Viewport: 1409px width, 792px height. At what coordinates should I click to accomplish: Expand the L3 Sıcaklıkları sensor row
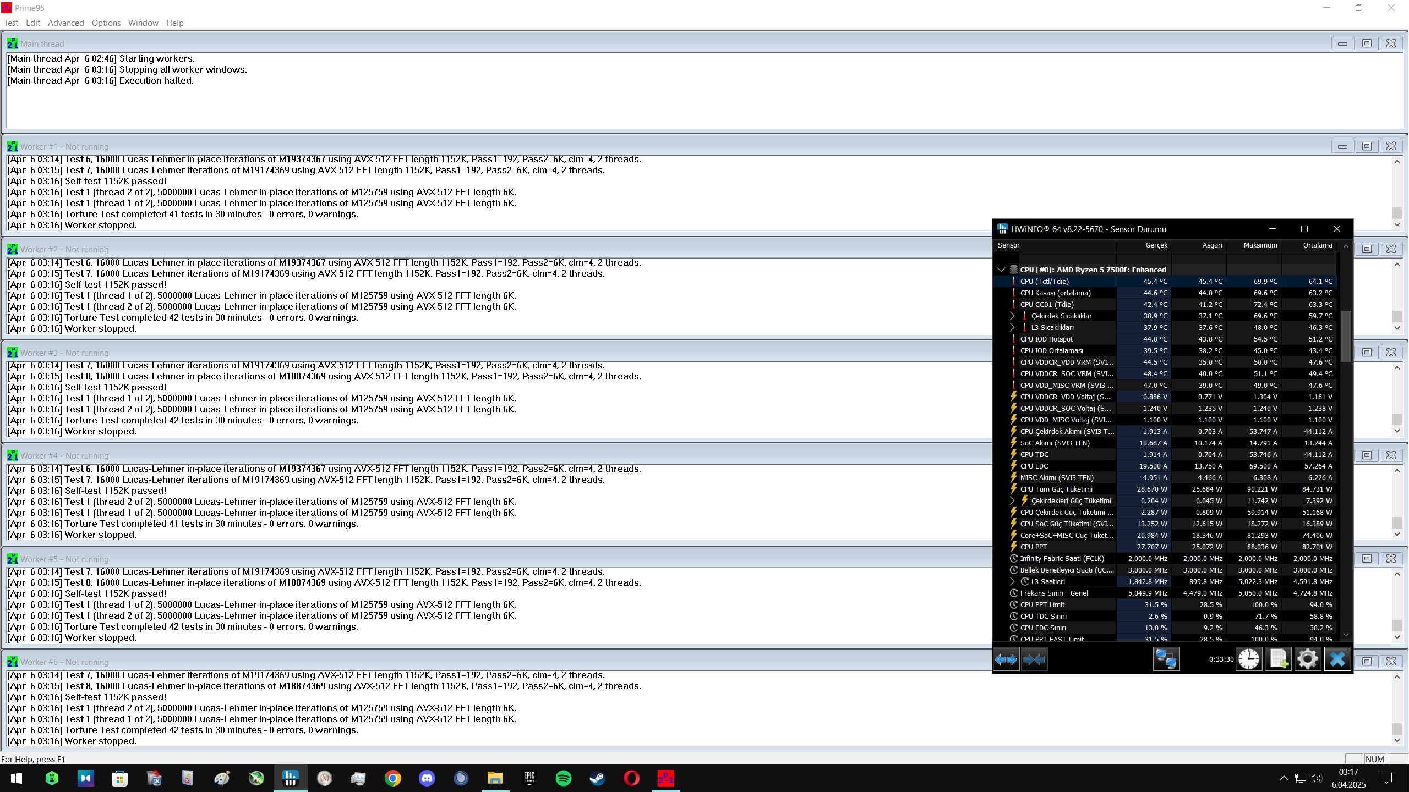point(1012,327)
